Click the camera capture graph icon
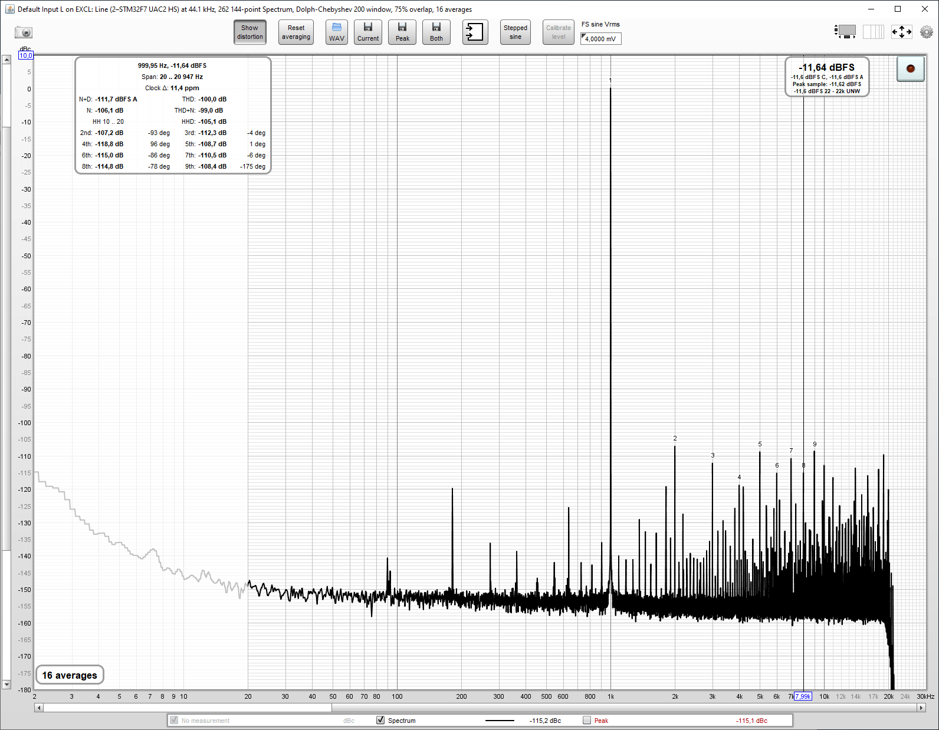The height and width of the screenshot is (730, 939). point(24,32)
